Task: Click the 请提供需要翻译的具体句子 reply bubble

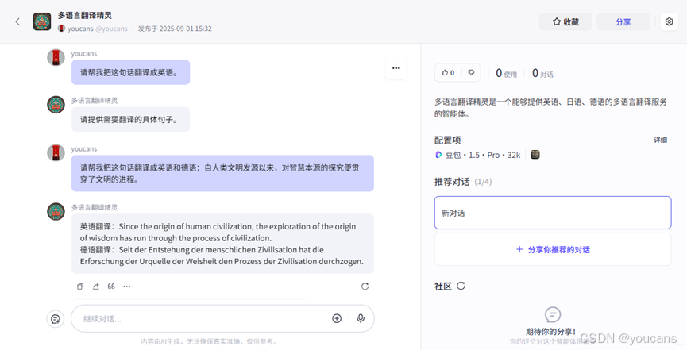Action: pyautogui.click(x=130, y=119)
